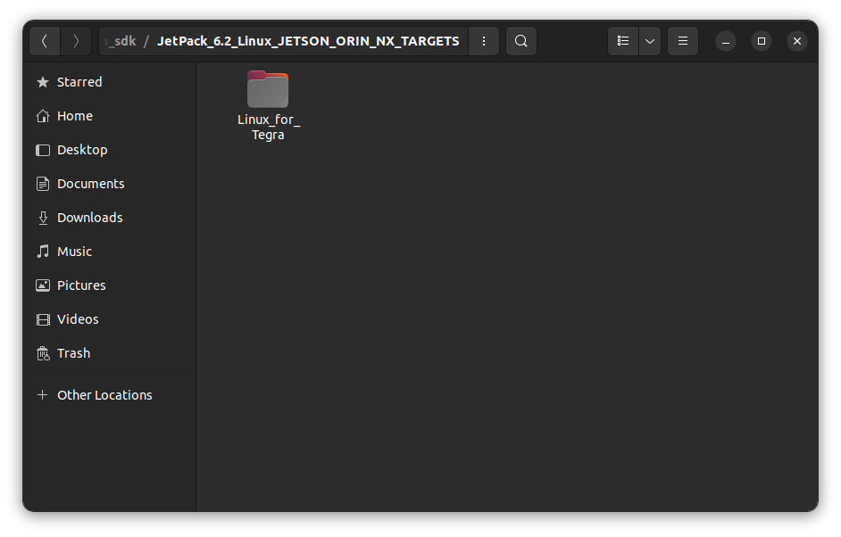Viewport: 841px width, 537px height.
Task: Open the search magnifier button
Action: point(520,41)
